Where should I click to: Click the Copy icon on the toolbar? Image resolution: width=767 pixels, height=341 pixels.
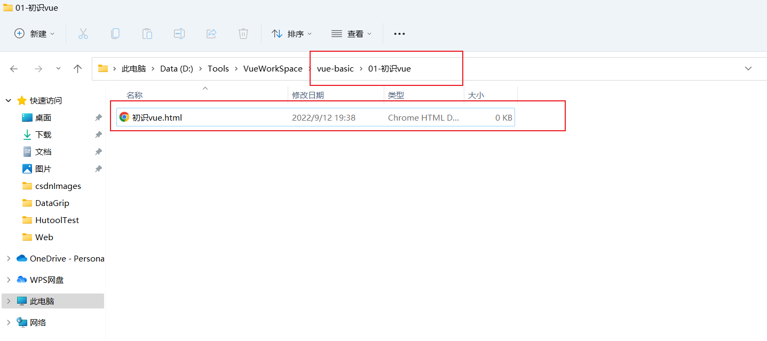(115, 33)
